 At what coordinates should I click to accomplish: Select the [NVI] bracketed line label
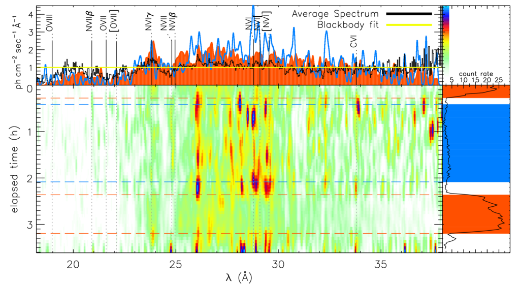click(267, 21)
